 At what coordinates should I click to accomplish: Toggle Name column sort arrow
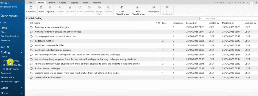[x=156, y=23]
